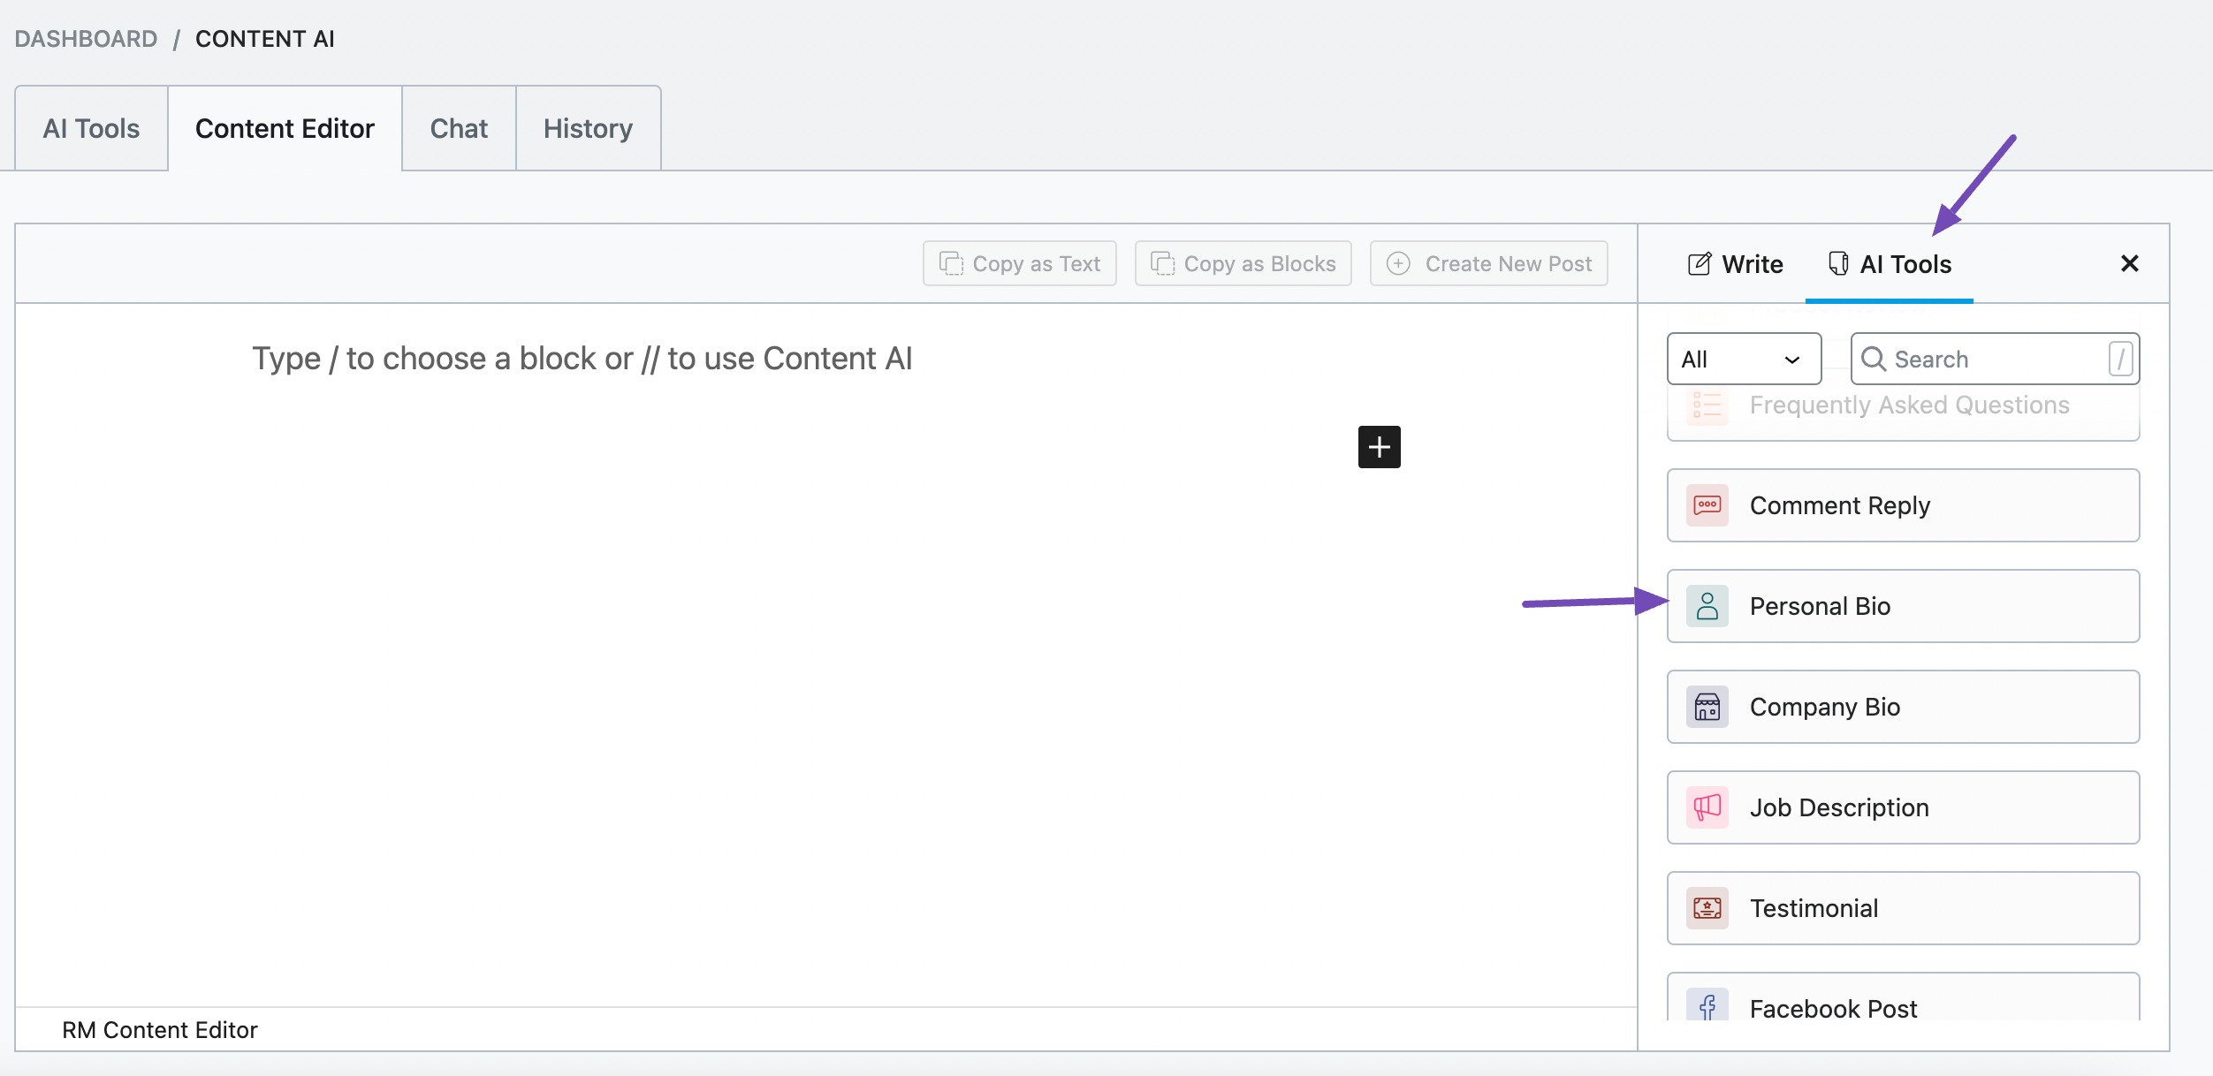
Task: Switch to the Chat tab
Action: coord(459,127)
